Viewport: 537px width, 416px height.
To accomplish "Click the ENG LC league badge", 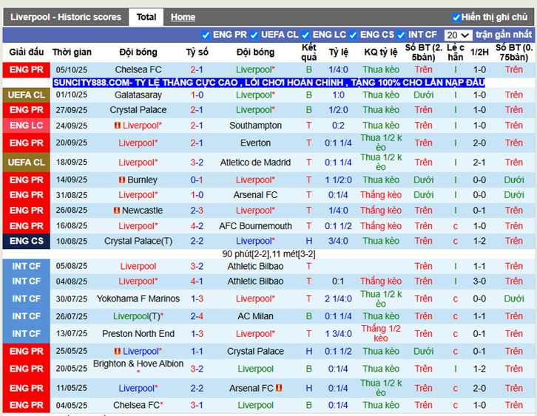I will (x=27, y=126).
